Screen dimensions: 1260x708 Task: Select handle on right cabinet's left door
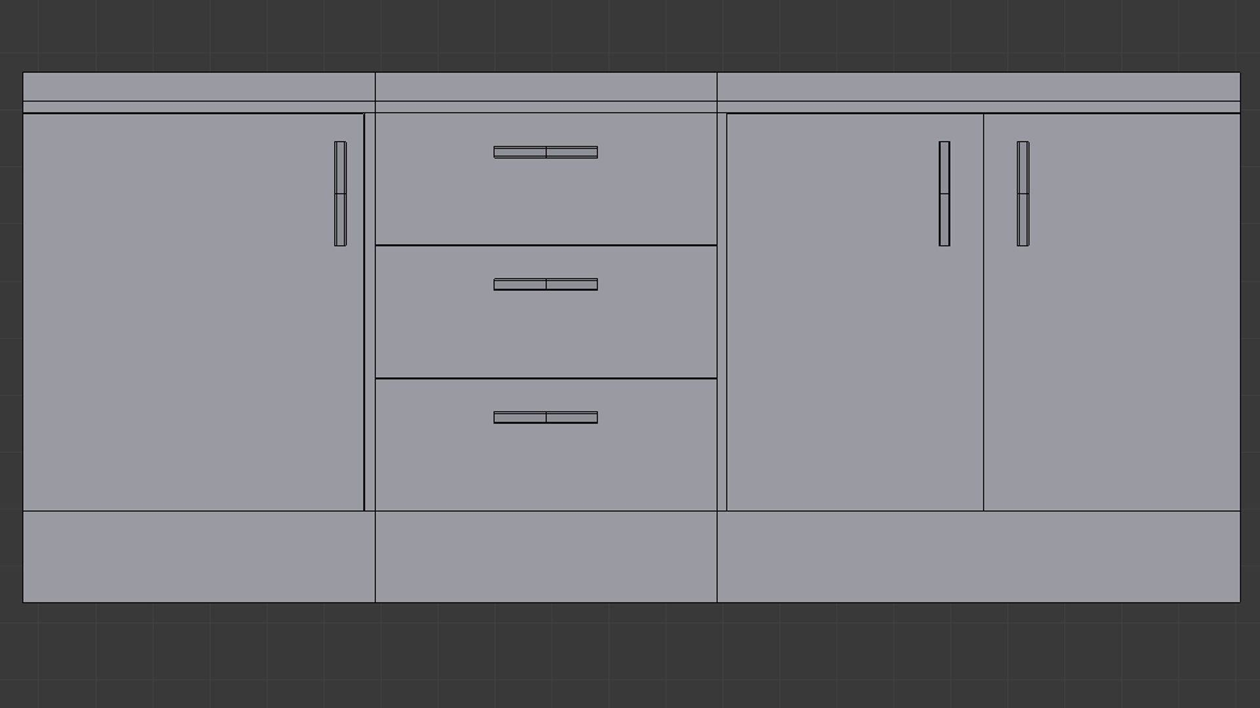pos(944,193)
